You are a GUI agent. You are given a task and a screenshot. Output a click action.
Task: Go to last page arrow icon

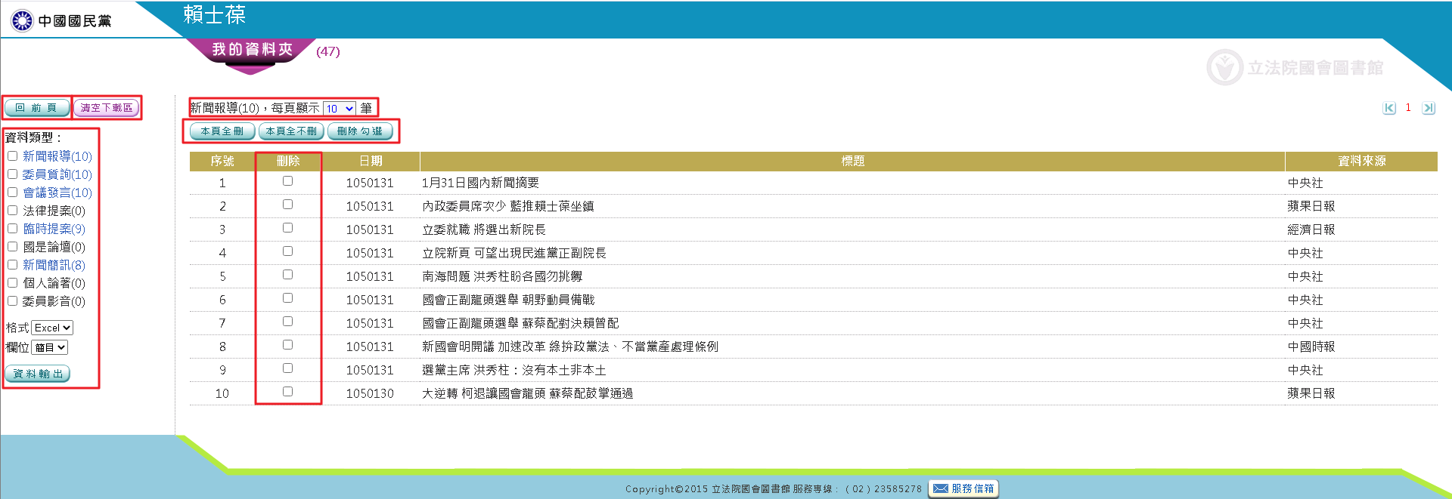(1428, 108)
